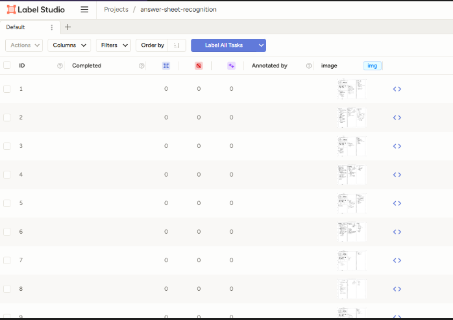The image size is (453, 320).
Task: Check the box for task 1
Action: click(7, 89)
